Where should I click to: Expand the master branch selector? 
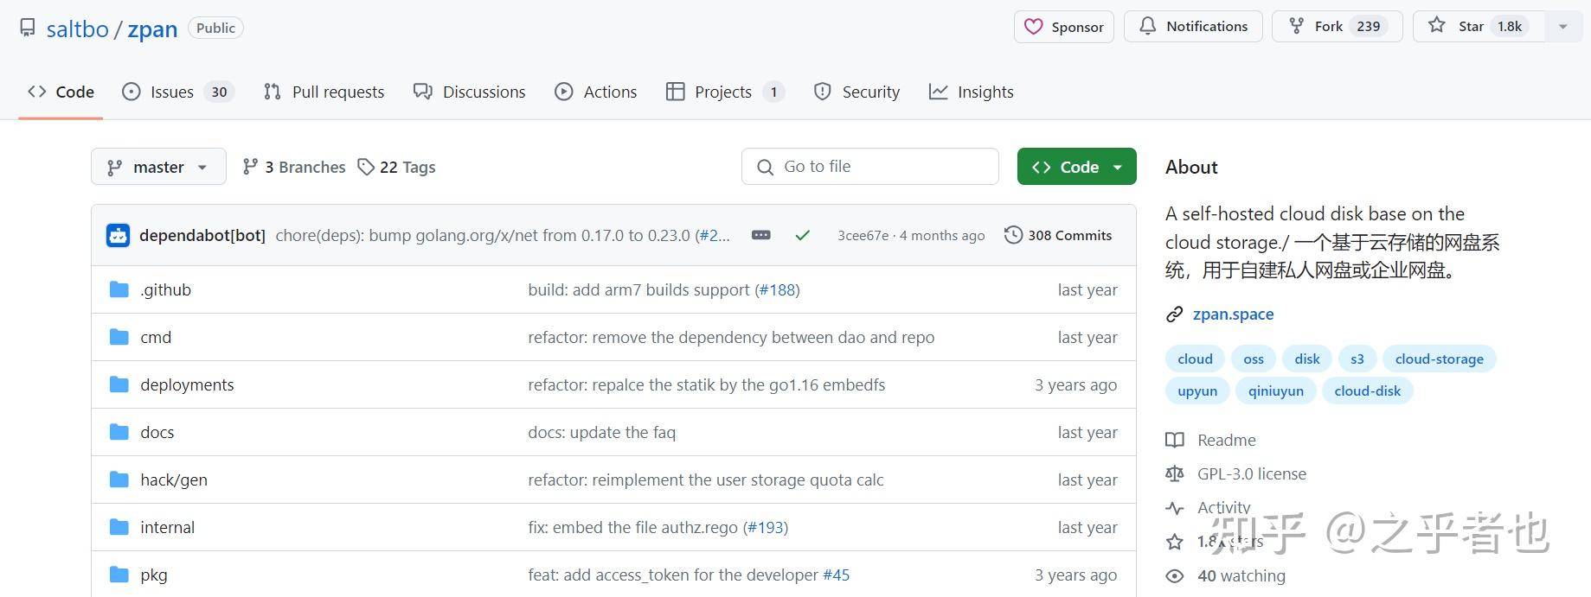[x=158, y=167]
